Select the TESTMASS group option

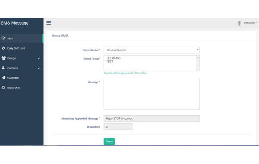click(x=114, y=58)
